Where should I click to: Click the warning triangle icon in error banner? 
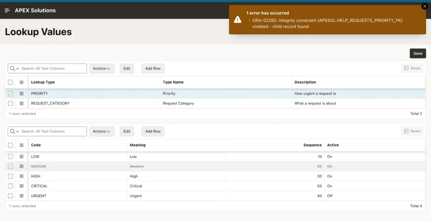(x=238, y=19)
